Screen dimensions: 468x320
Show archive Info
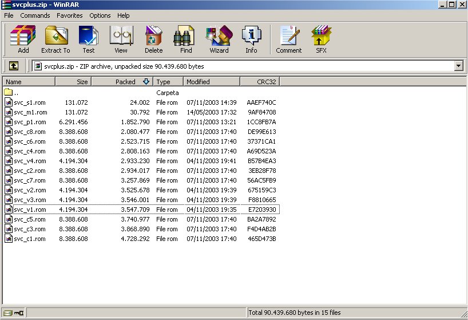point(251,39)
